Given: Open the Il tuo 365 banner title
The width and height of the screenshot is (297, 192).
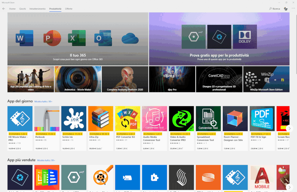Looking at the screenshot, I should click(78, 55).
